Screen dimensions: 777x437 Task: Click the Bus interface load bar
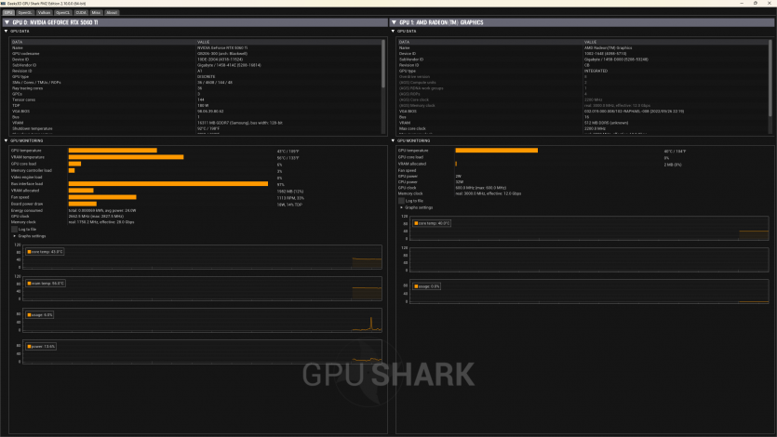[167, 184]
